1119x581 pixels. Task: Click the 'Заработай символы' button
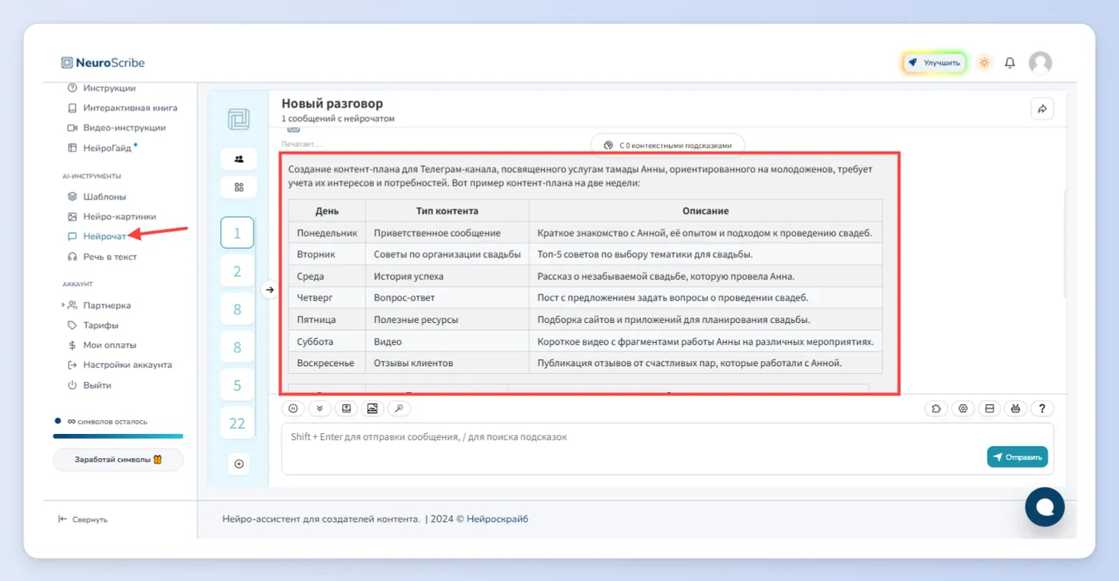coord(118,460)
